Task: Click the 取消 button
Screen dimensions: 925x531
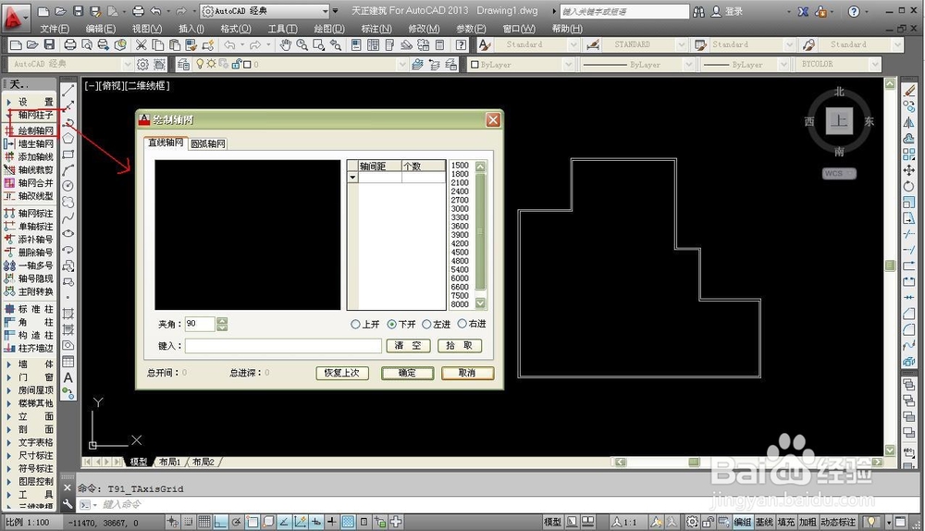Action: click(x=467, y=373)
